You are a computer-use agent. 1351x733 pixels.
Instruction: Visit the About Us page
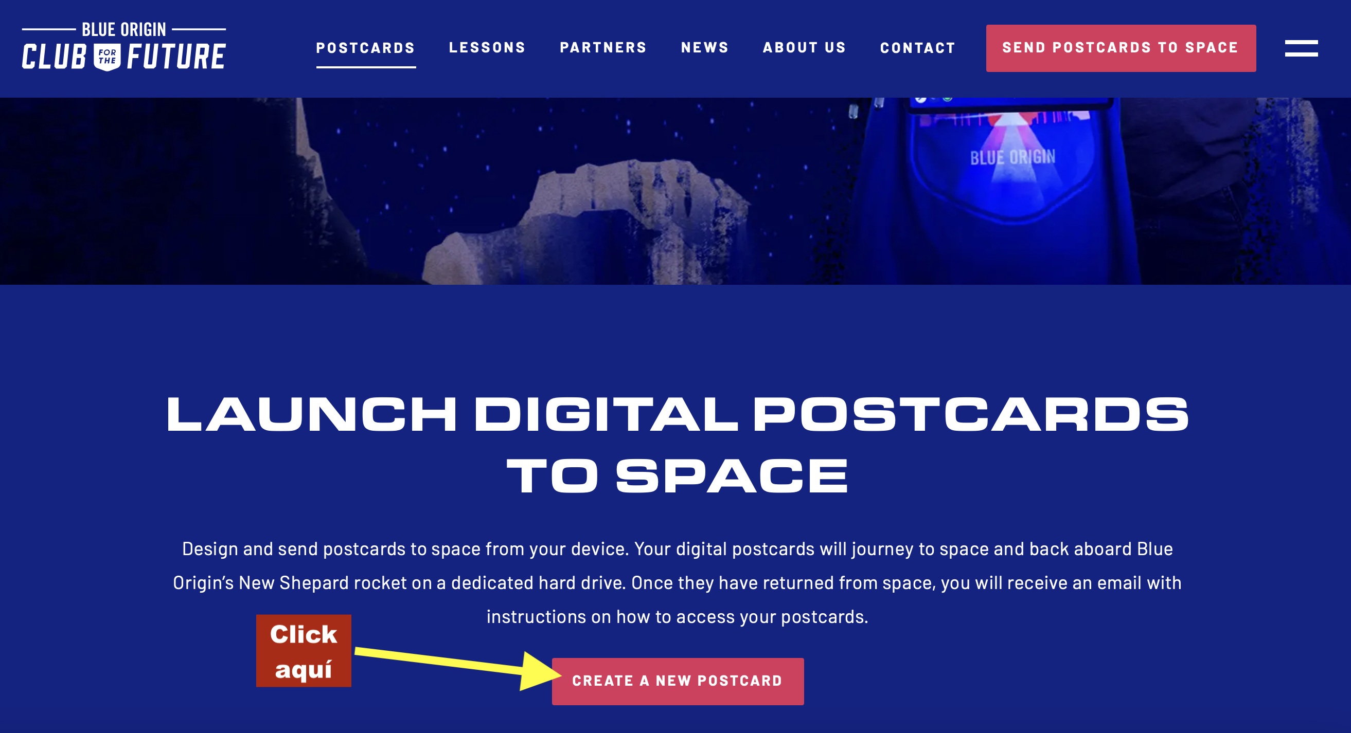point(805,48)
